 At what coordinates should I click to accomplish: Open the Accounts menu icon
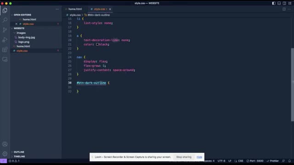pyautogui.click(x=5, y=144)
